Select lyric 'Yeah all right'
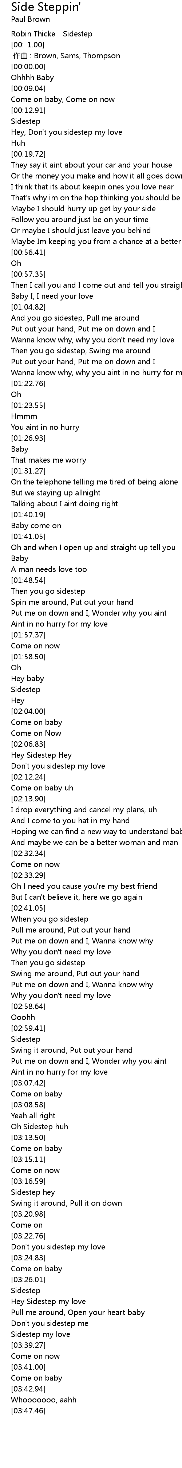 click(33, 1116)
